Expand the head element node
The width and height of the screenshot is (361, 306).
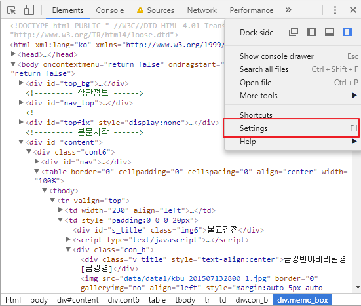[13, 54]
